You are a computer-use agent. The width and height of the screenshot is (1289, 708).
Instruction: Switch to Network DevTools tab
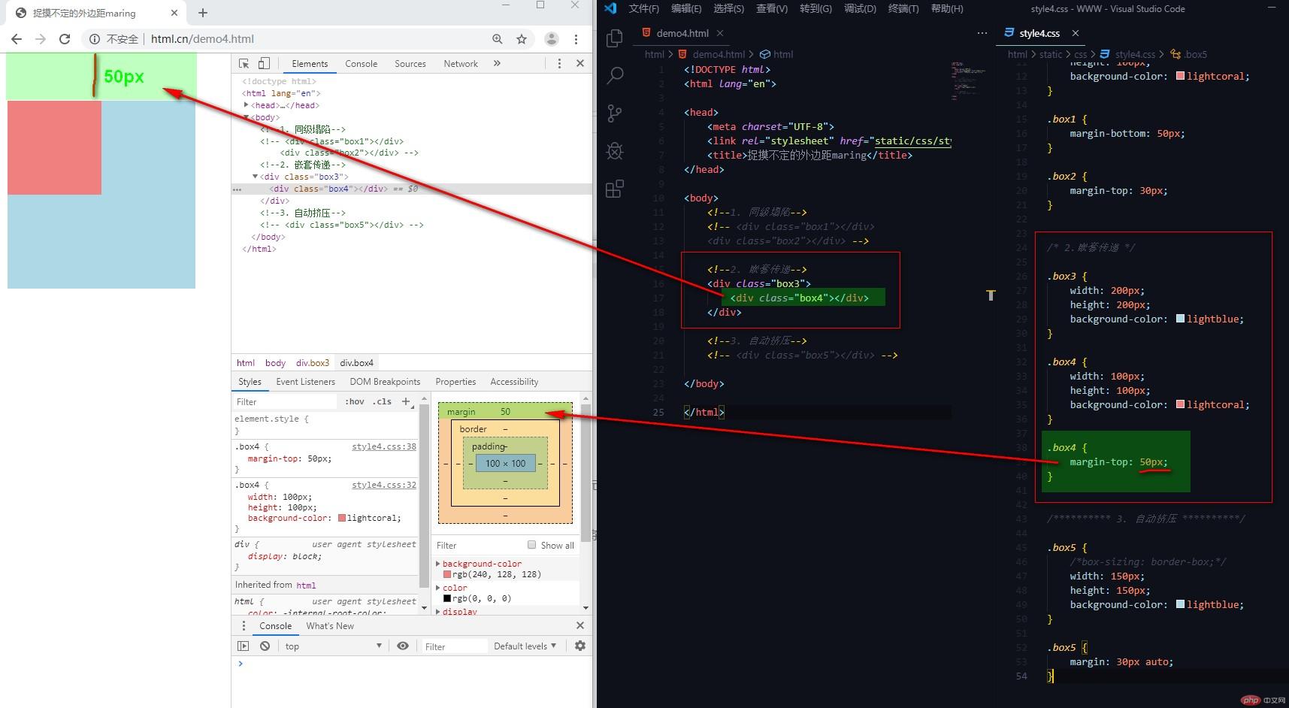tap(461, 64)
